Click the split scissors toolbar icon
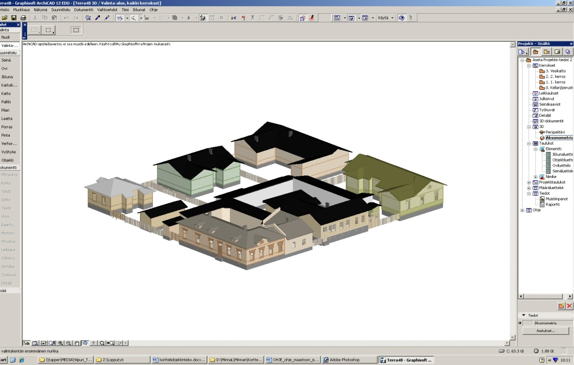 tap(233, 17)
